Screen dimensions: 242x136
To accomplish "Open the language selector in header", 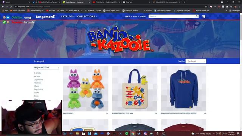I will tap(128, 16).
